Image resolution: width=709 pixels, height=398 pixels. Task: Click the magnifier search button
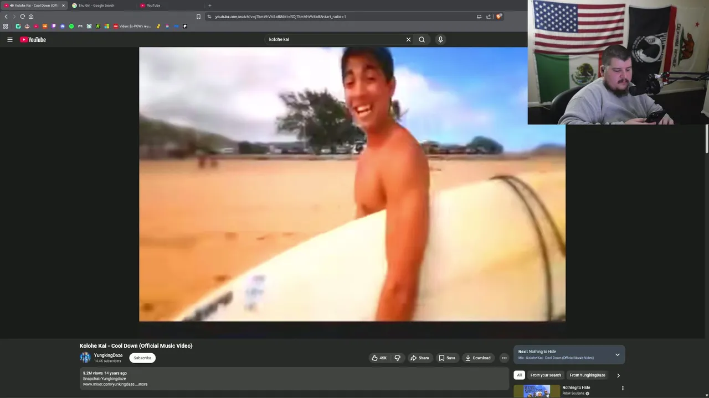point(422,39)
